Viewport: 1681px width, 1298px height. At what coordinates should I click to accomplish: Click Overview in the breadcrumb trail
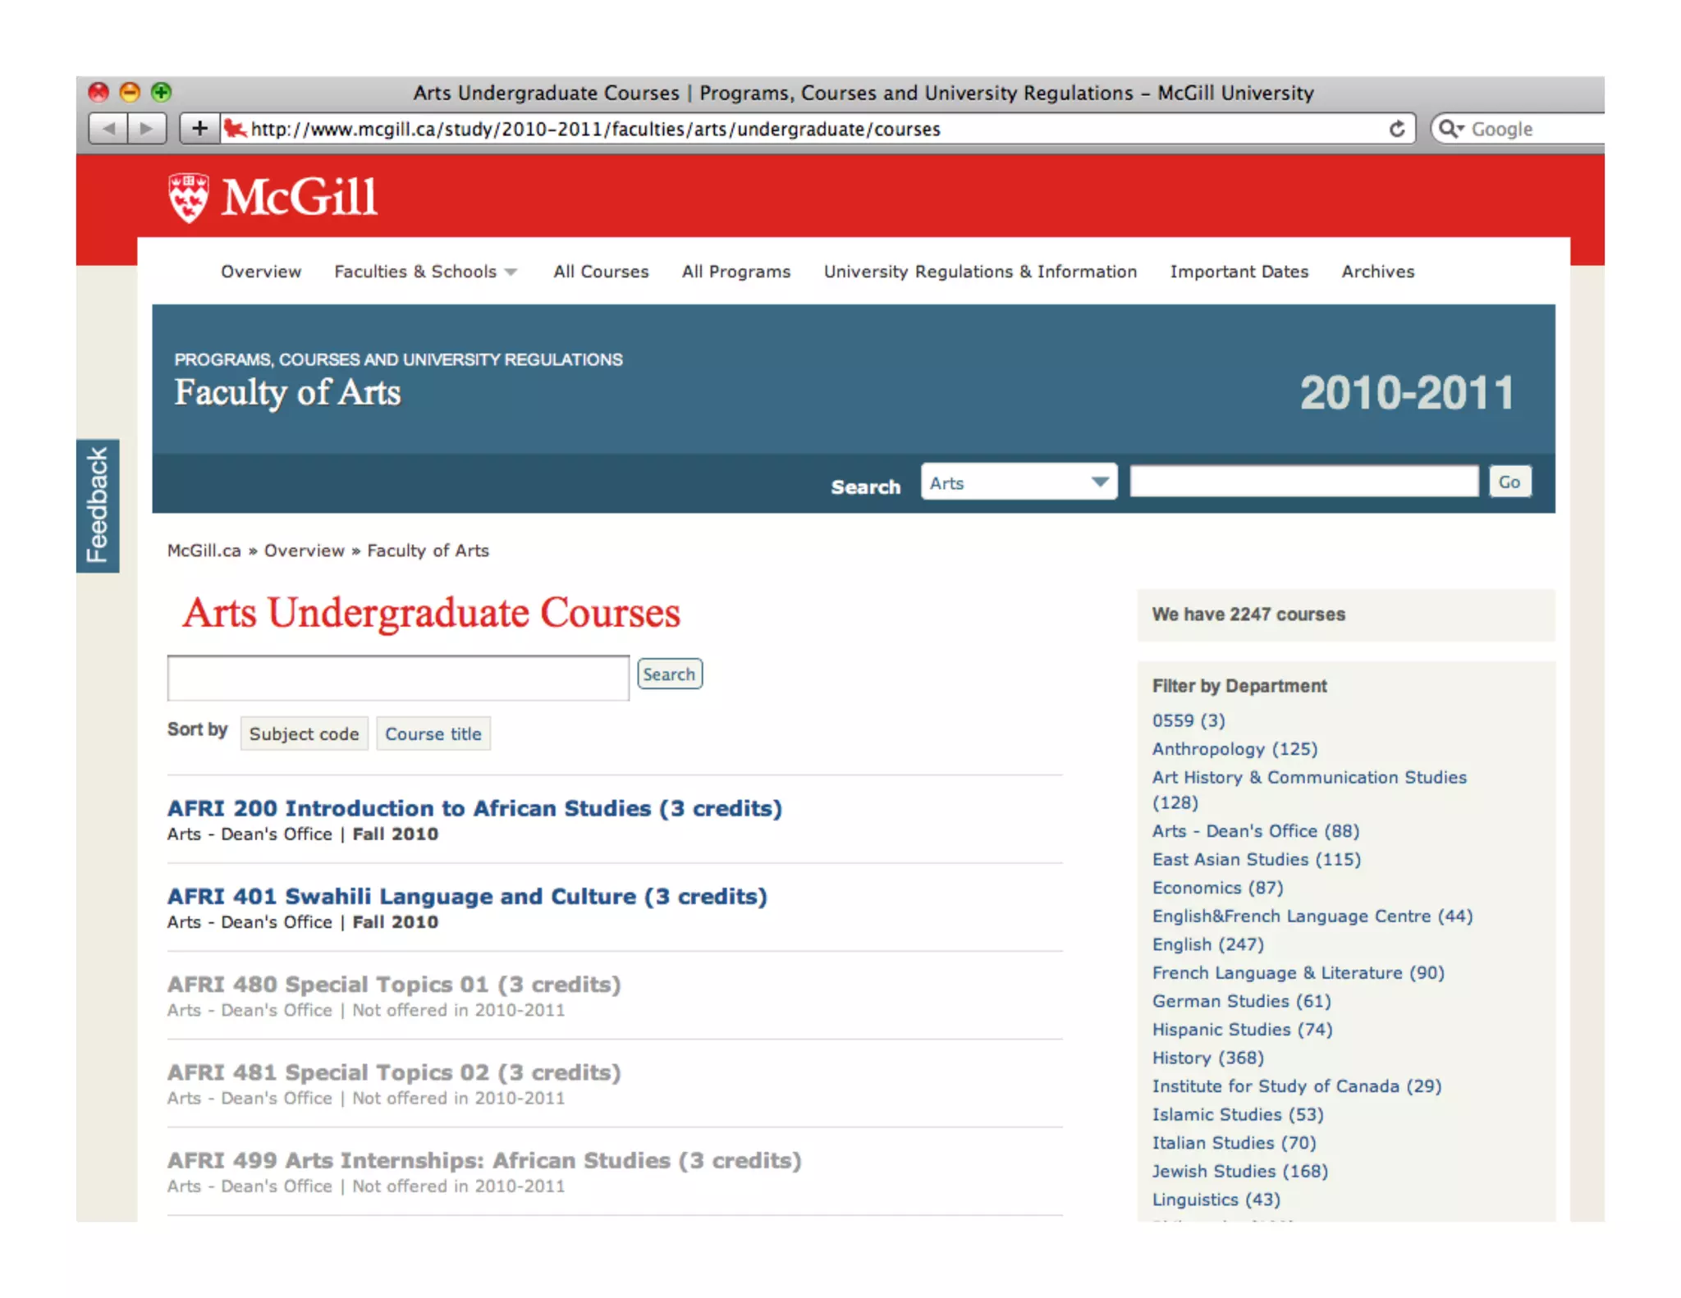pos(304,551)
